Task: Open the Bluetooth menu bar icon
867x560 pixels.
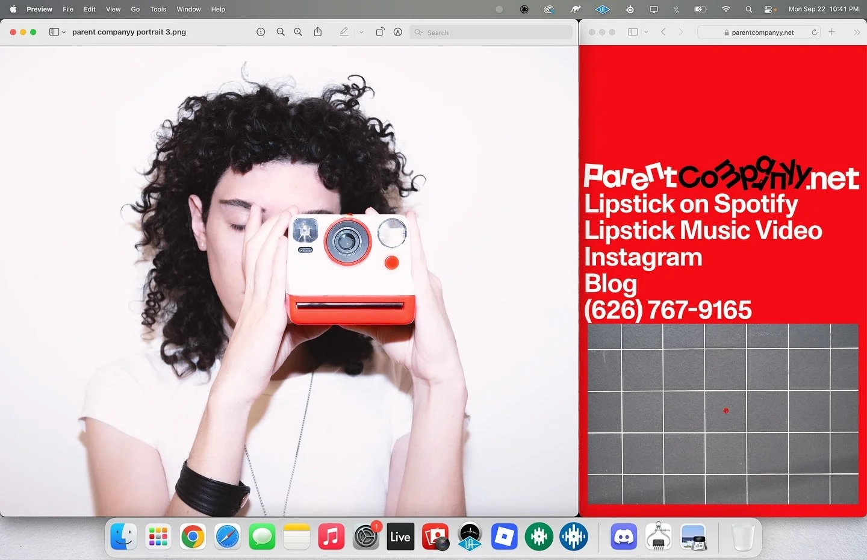Action: pyautogui.click(x=676, y=9)
